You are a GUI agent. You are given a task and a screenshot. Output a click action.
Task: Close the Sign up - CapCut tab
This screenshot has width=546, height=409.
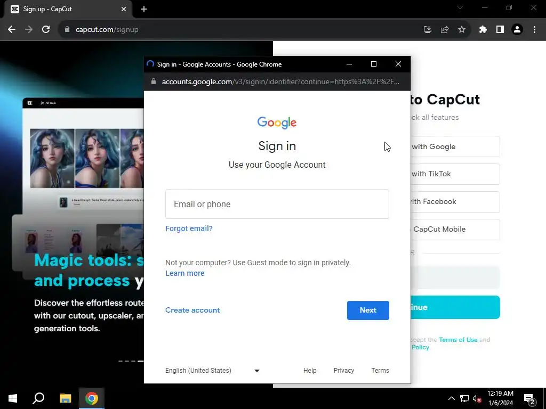click(124, 9)
